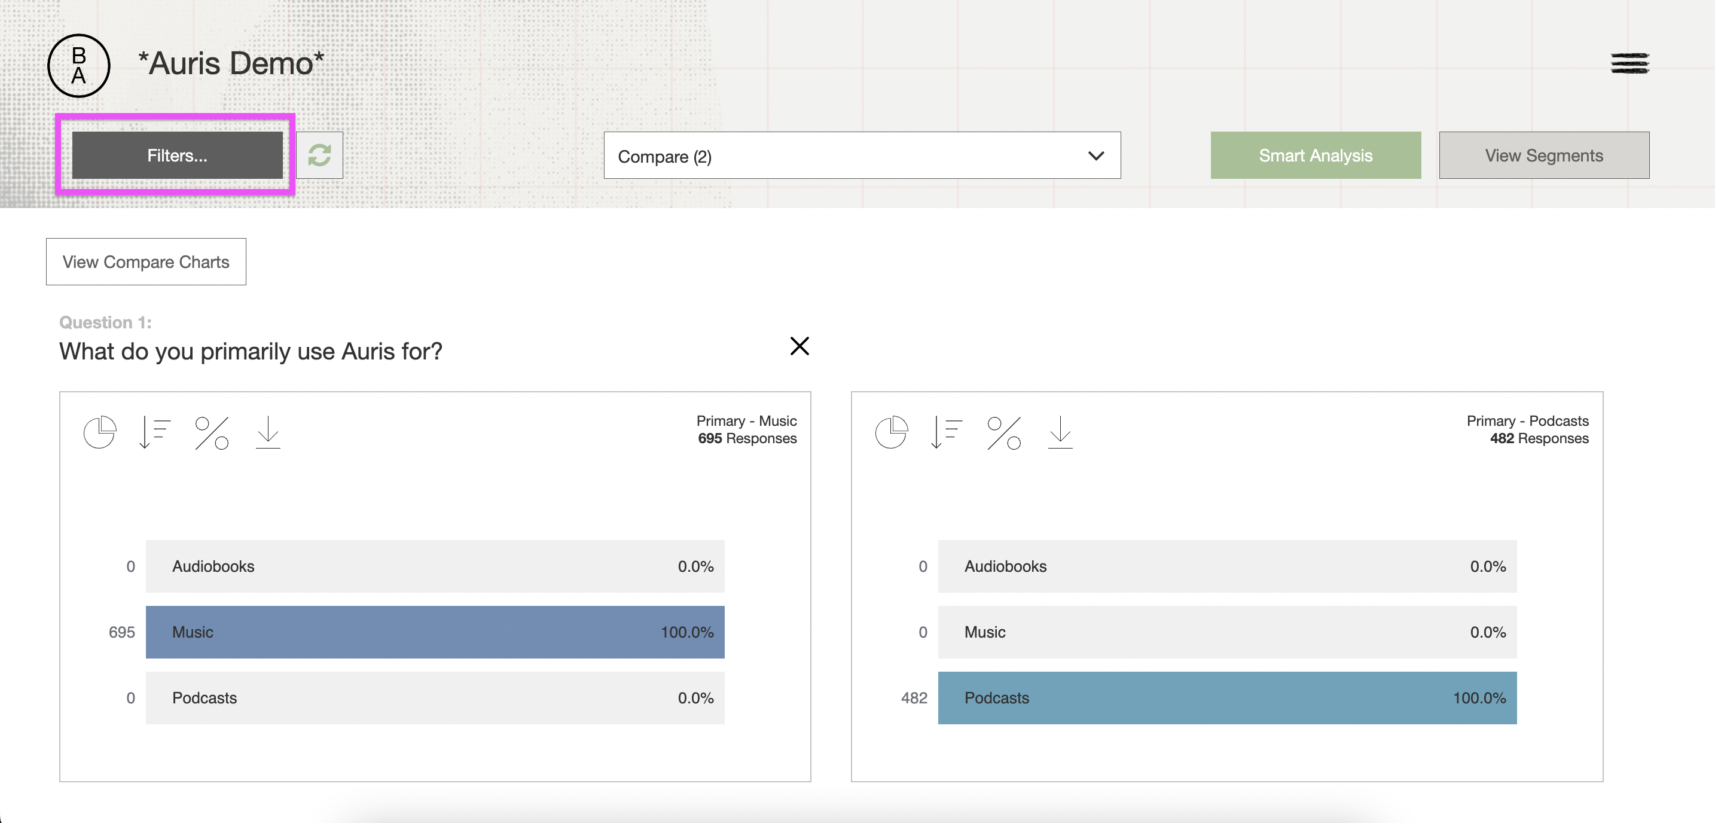This screenshot has height=823, width=1715.
Task: Open Smart Analysis
Action: [1316, 155]
